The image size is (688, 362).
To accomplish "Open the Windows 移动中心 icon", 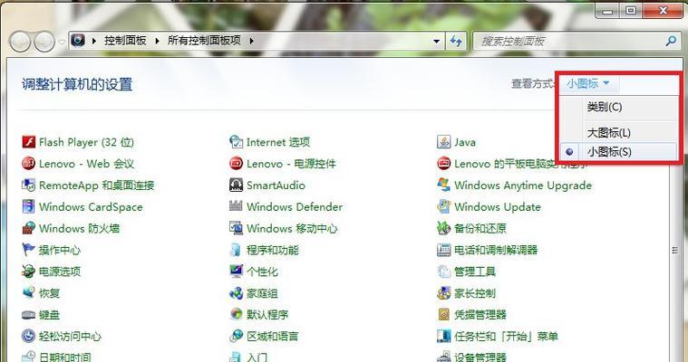I will click(236, 228).
